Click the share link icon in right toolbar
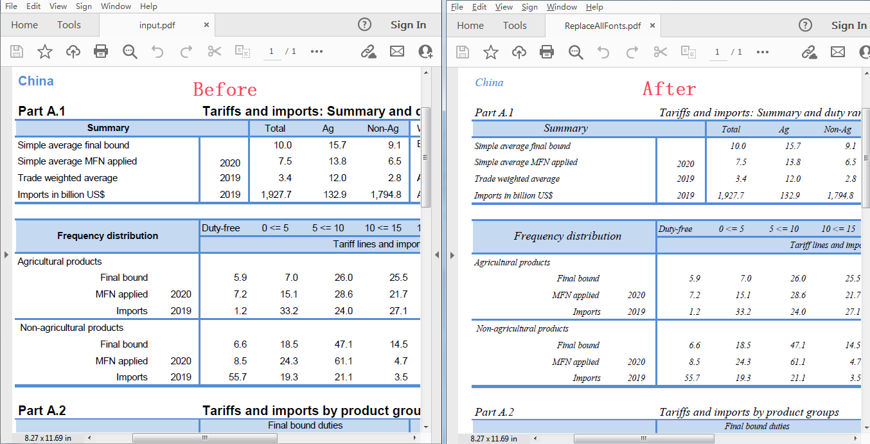Image resolution: width=870 pixels, height=444 pixels. (x=809, y=52)
